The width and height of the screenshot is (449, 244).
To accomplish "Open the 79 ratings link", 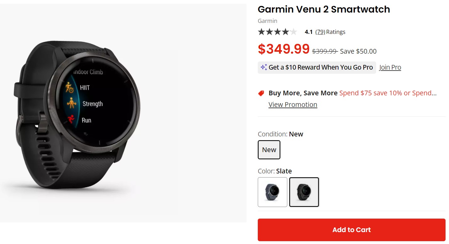I will point(320,32).
